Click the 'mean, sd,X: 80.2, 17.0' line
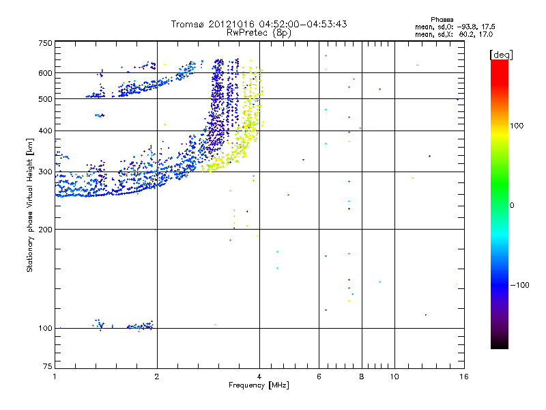Viewport: 546px width, 410px height. (454, 34)
